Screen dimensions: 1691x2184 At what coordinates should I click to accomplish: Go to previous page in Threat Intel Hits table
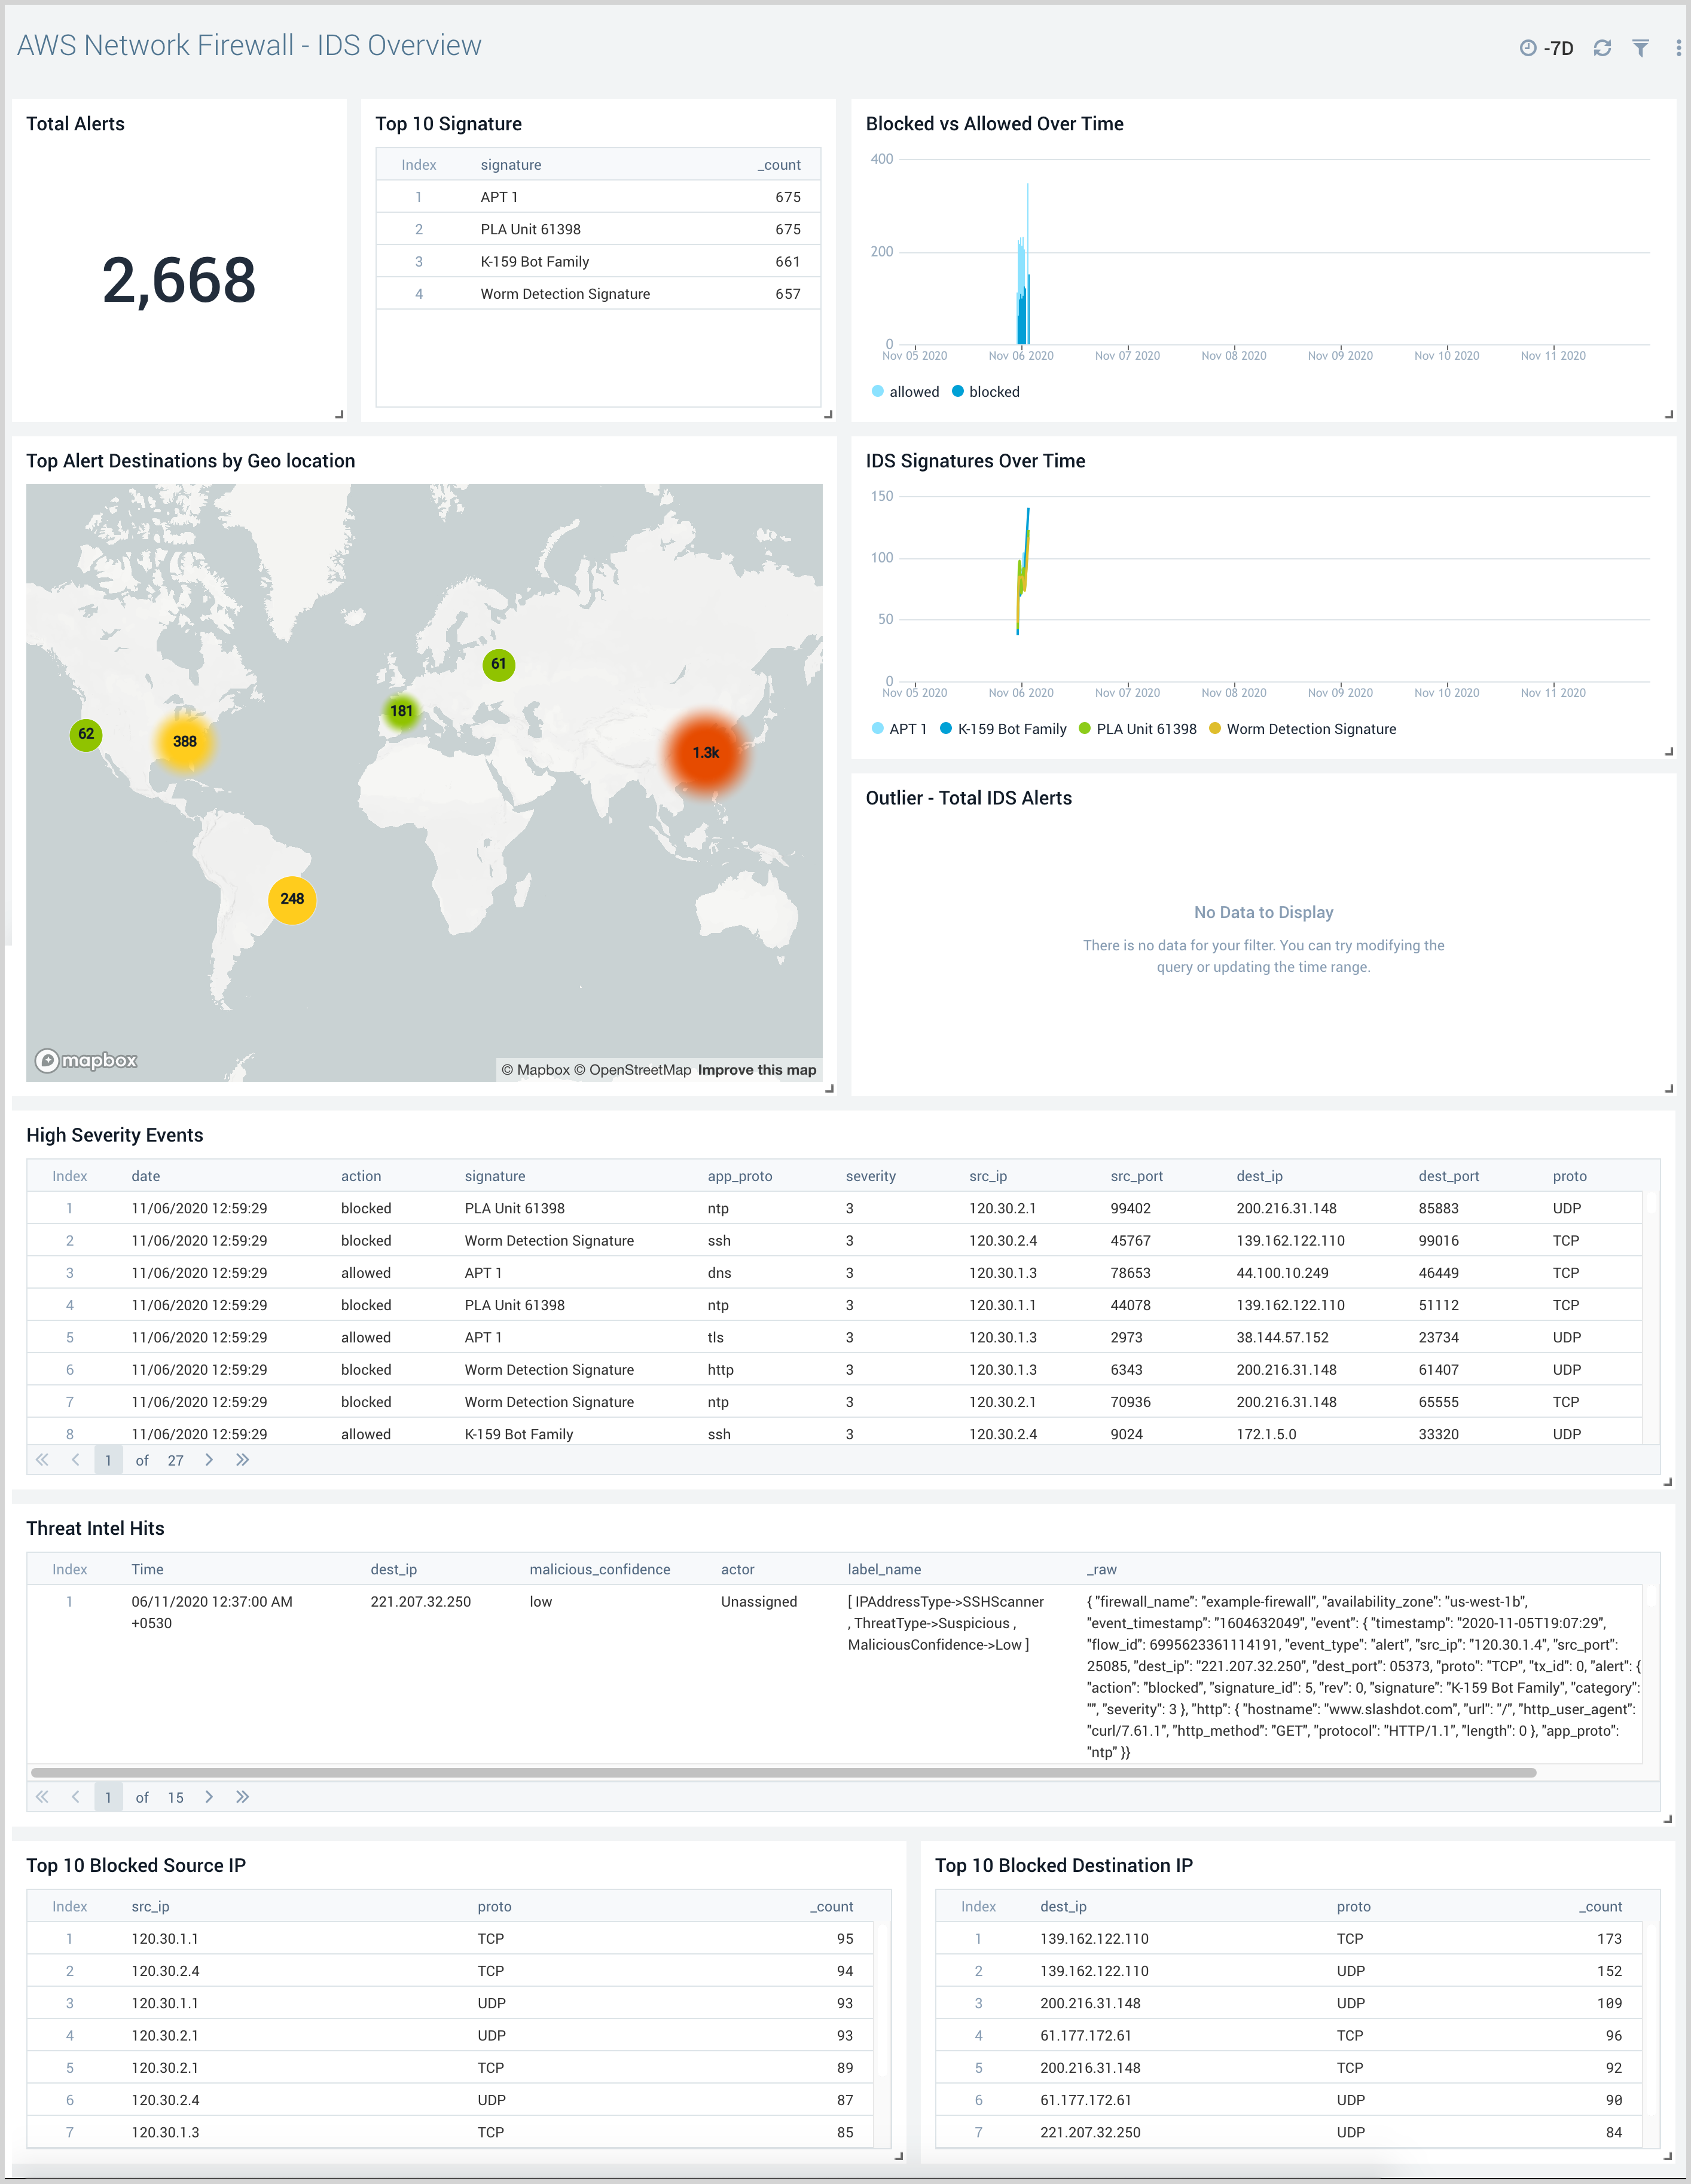coord(75,1797)
